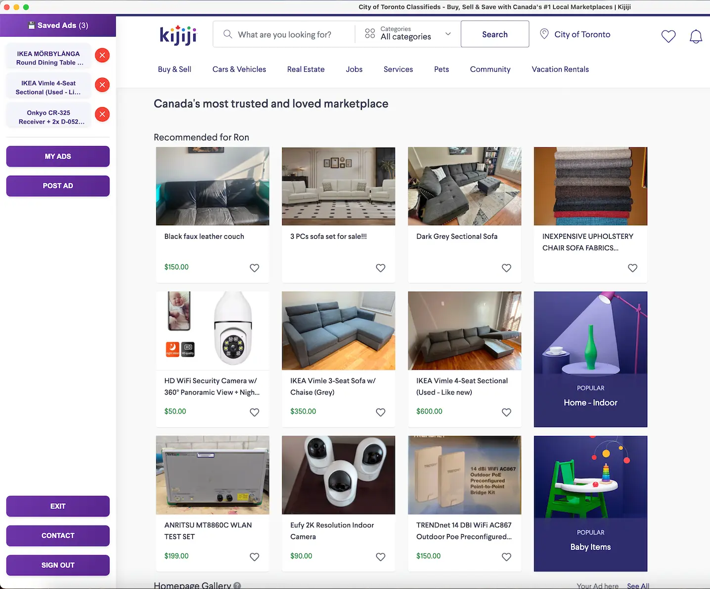Viewport: 710px width, 589px height.
Task: Click the magnifier icon in search box
Action: (227, 34)
